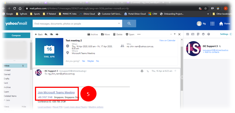Image resolution: width=235 pixels, height=113 pixels.
Task: Move the email to a folder
Action: (x=105, y=34)
